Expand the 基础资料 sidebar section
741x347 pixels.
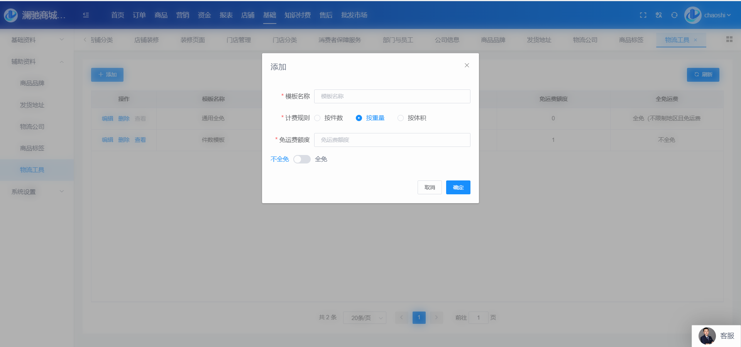tap(37, 40)
